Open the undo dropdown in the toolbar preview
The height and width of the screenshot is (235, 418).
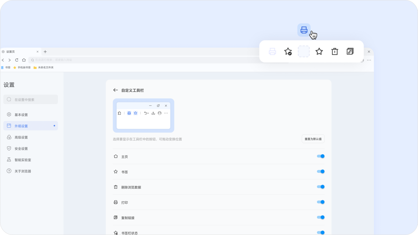pos(146,113)
